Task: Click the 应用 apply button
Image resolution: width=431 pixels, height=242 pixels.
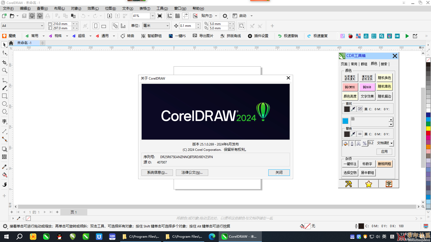Action: click(x=384, y=152)
